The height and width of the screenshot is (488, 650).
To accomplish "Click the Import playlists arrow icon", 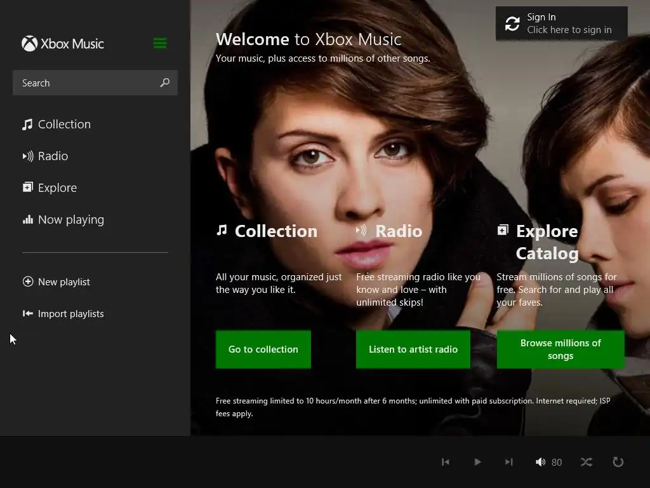I will point(28,313).
